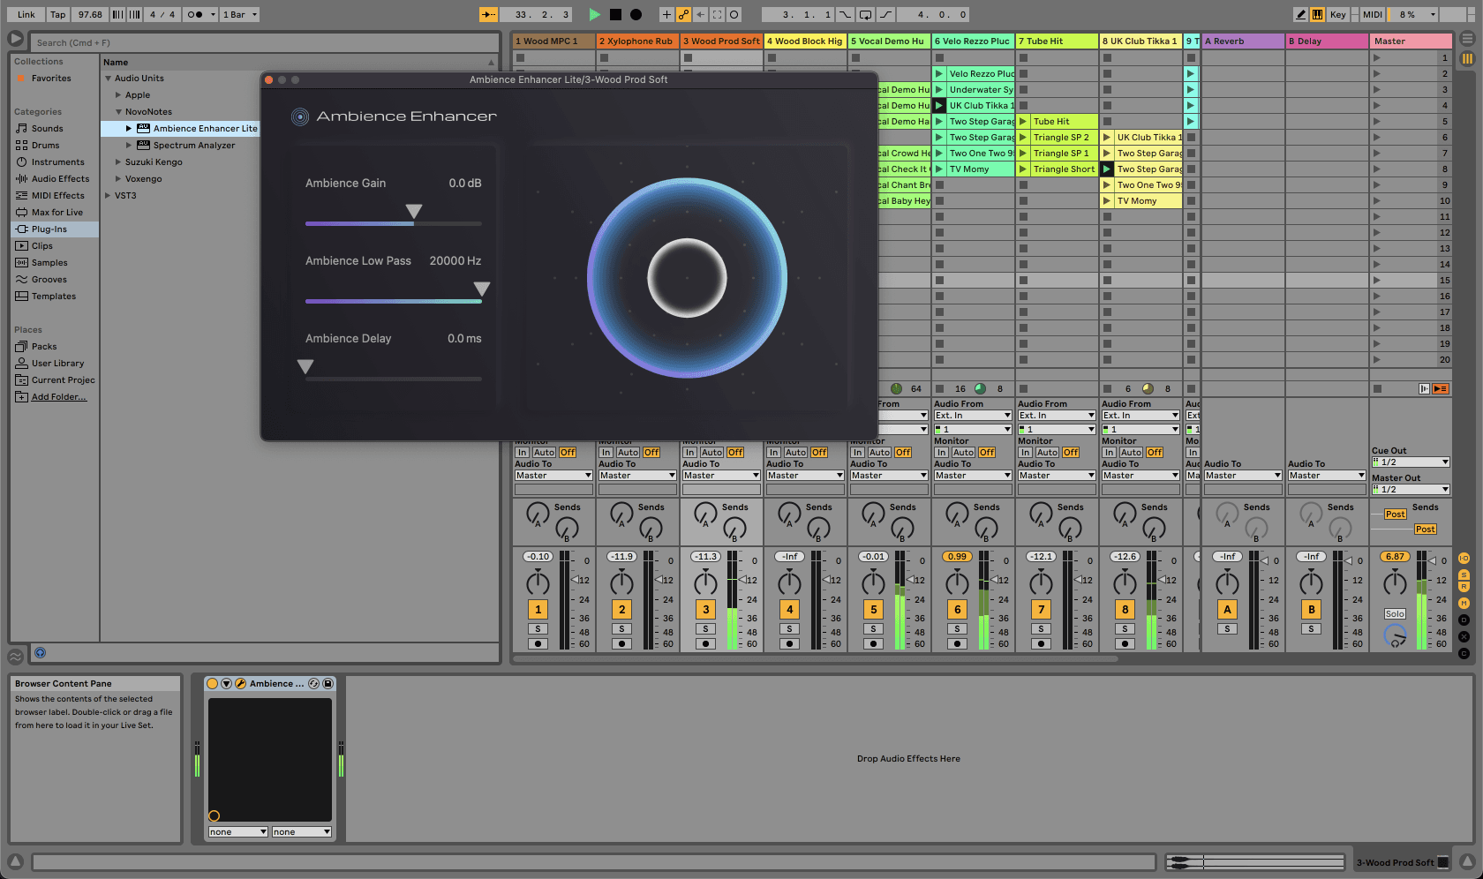The image size is (1483, 879).
Task: Select track header 5 Vocal Demo Hu
Action: [x=888, y=41]
